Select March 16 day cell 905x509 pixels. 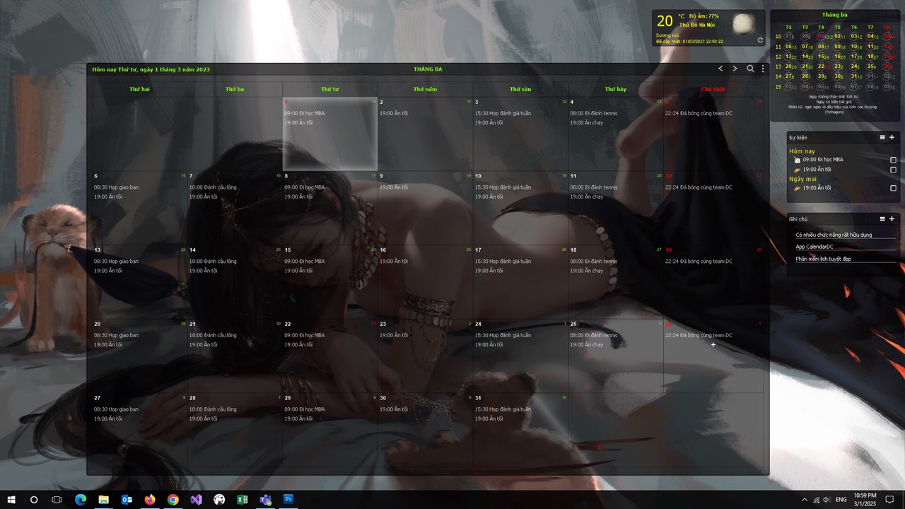pos(425,281)
